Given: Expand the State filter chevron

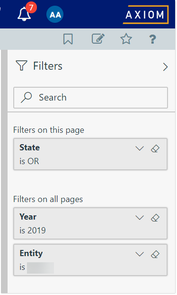Looking at the screenshot, I should (140, 148).
